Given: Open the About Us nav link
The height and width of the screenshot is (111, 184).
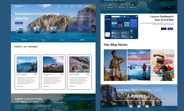Looking at the screenshot, I should pos(72,6).
